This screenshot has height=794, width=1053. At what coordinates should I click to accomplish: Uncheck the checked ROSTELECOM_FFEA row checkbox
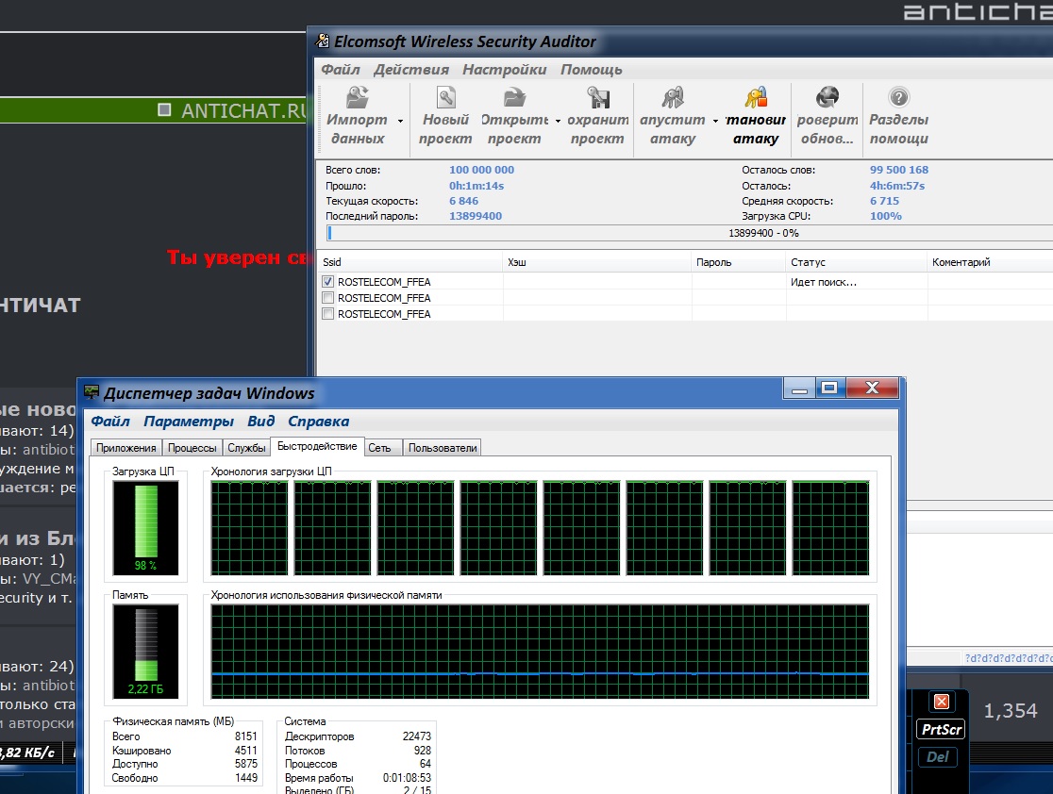tap(327, 282)
